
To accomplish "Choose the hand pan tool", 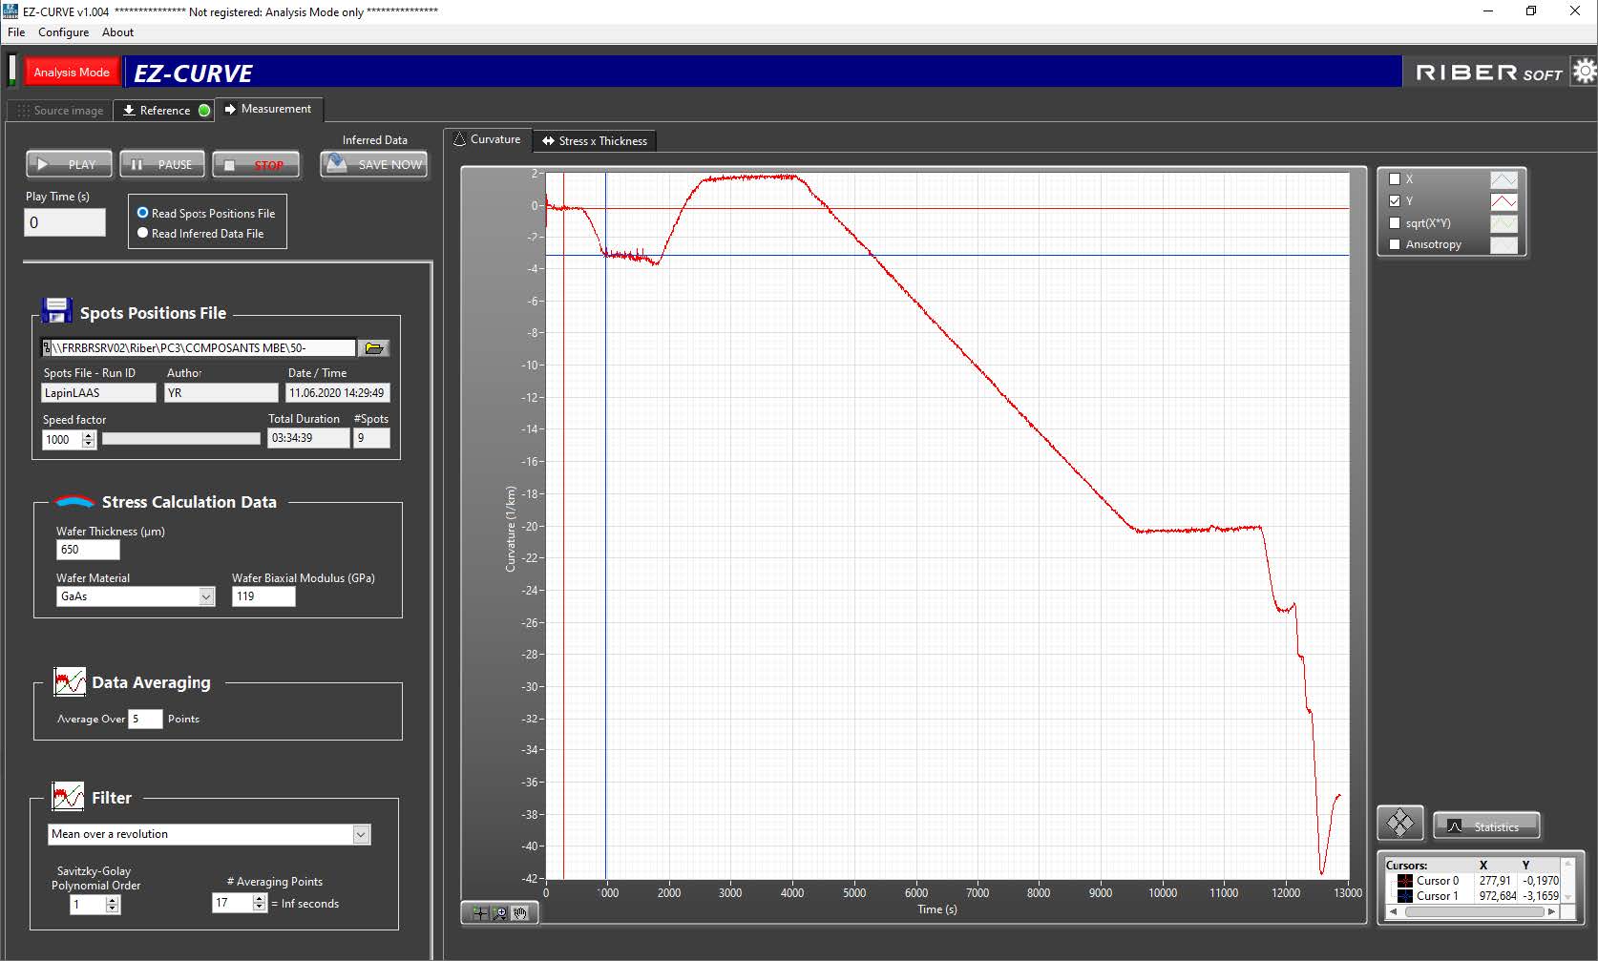I will (520, 913).
